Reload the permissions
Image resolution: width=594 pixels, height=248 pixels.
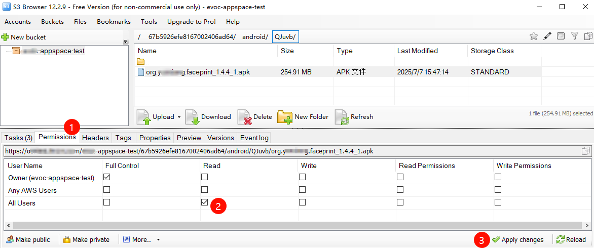[571, 240]
